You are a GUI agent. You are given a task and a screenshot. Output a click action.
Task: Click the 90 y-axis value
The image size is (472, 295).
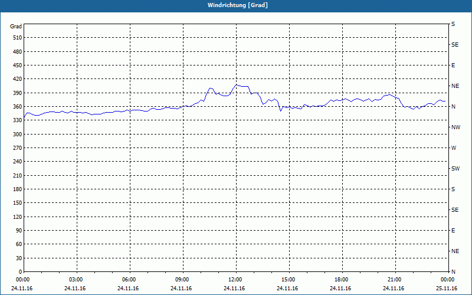point(19,231)
